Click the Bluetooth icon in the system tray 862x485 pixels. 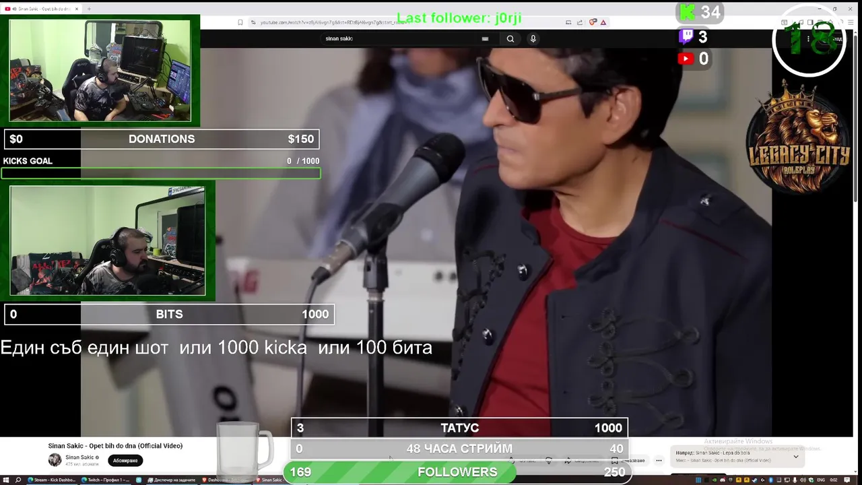[x=770, y=480]
